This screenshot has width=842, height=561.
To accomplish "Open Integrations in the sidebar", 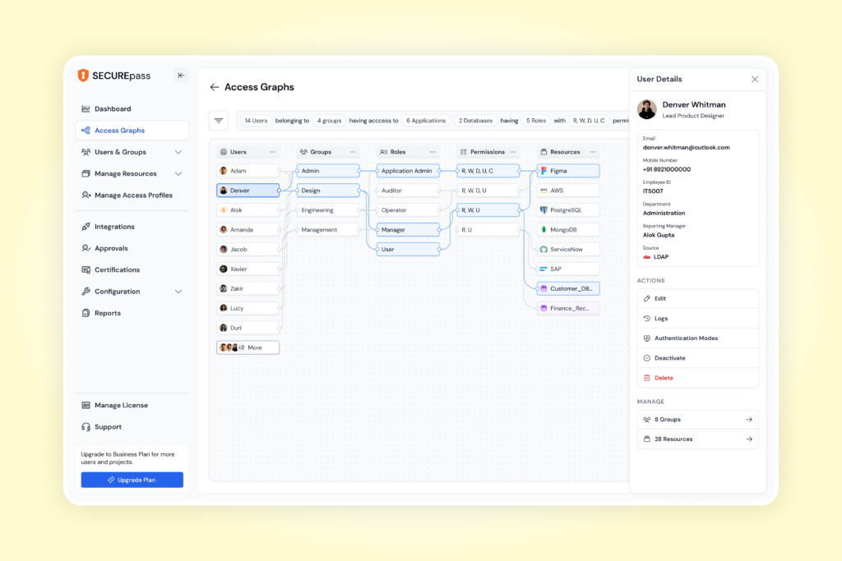I will (x=132, y=227).
